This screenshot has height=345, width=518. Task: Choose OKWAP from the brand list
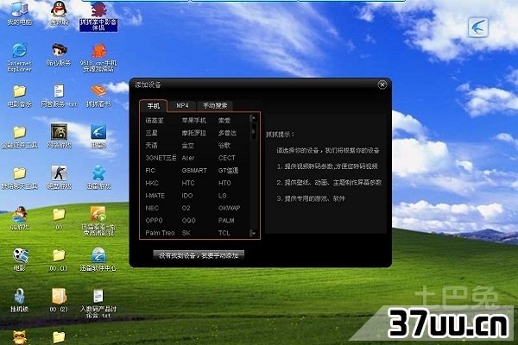(x=229, y=208)
